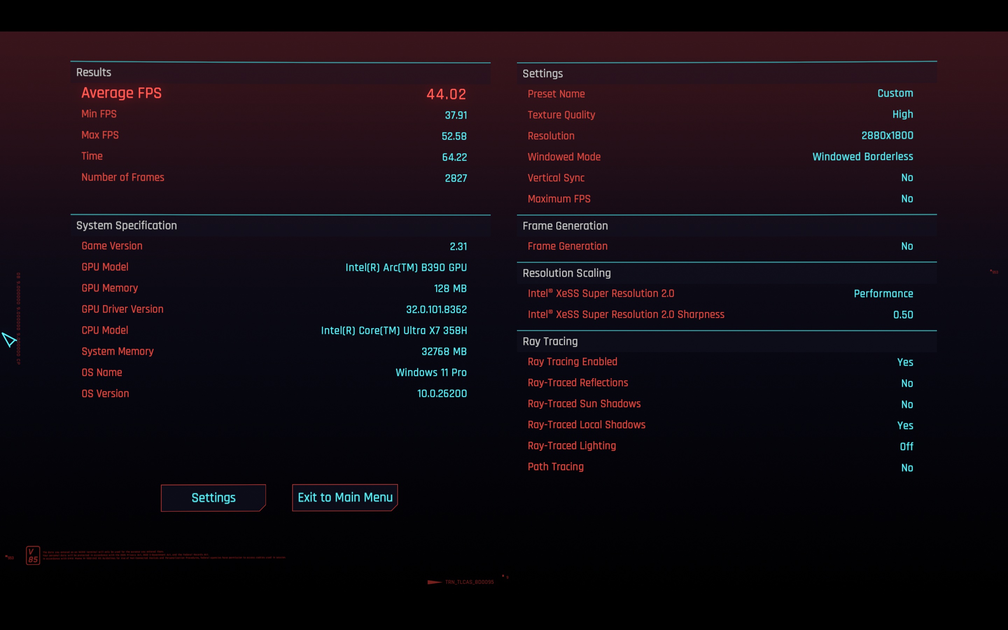Image resolution: width=1008 pixels, height=630 pixels.
Task: Click XeSS Super Resolution Performance value
Action: click(x=883, y=294)
